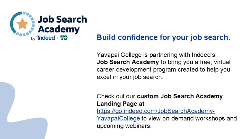Click the Indeed logo under Job Search Academy
The image size is (247, 139).
pyautogui.click(x=46, y=38)
